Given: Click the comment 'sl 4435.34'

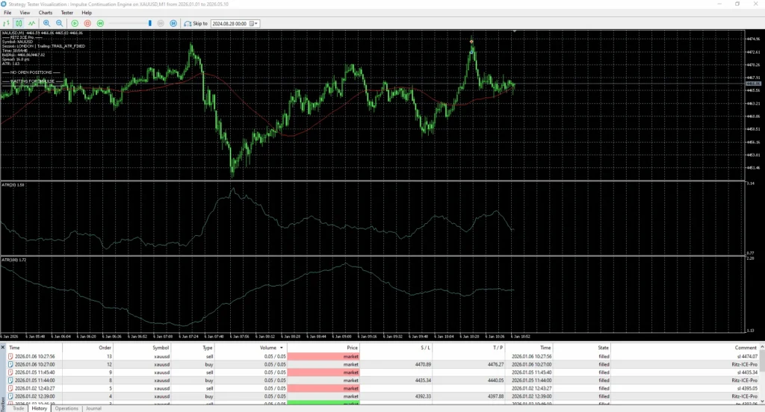Looking at the screenshot, I should 747,372.
